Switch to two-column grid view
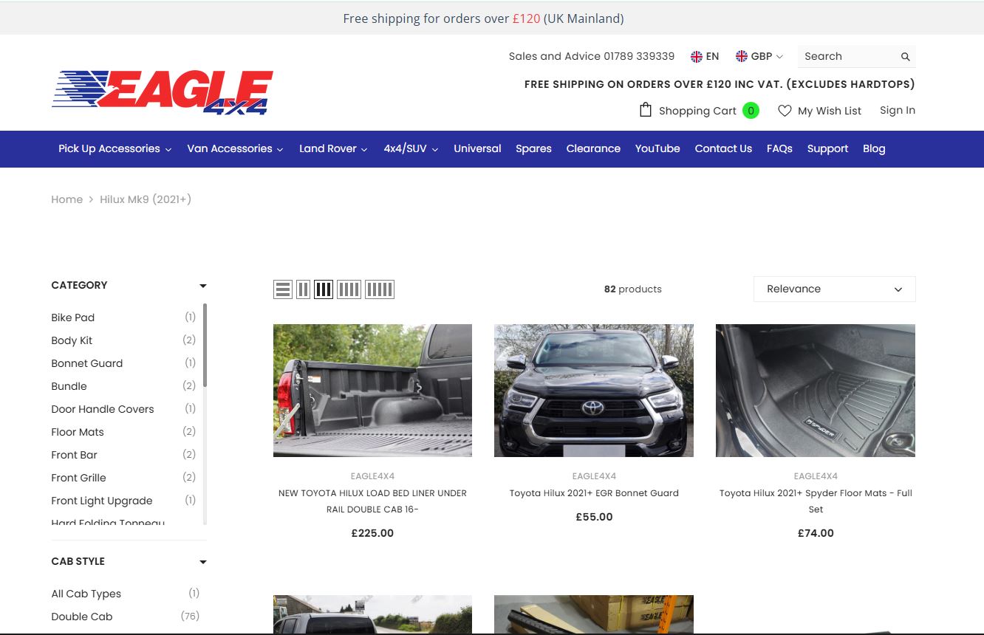 click(x=303, y=289)
